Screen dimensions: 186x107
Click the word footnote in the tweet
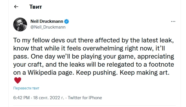click(x=161, y=64)
